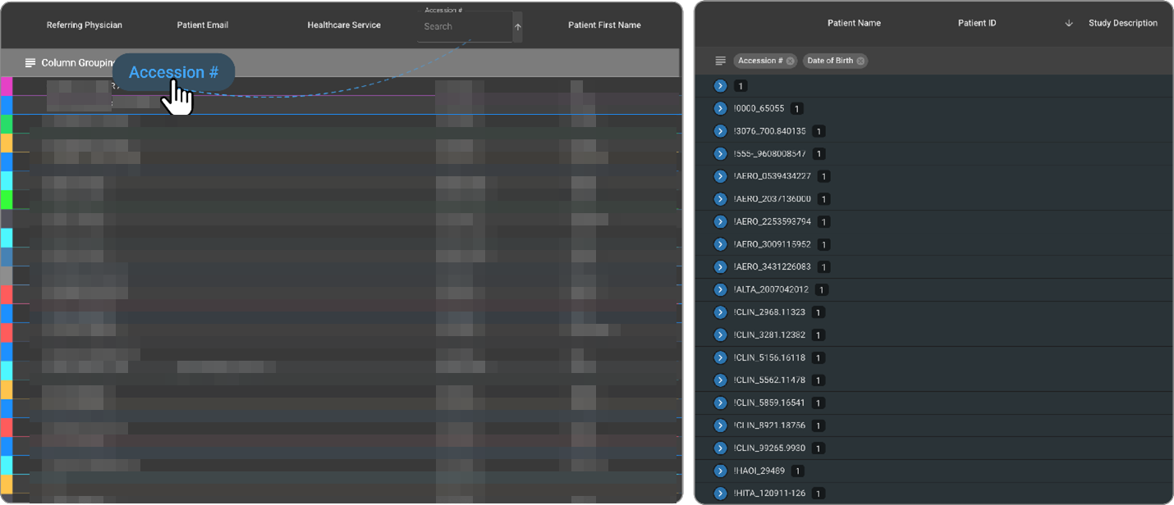Click the Healthcare Service column header
Image resolution: width=1174 pixels, height=505 pixels.
(344, 25)
